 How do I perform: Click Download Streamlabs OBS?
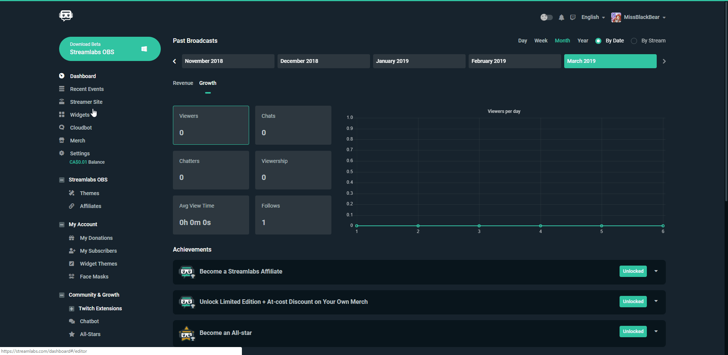tap(110, 48)
